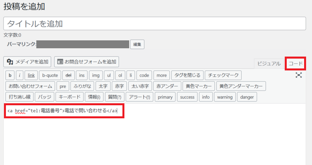Click the 赤アンダー button
This screenshot has width=312, height=165.
[x=167, y=86]
